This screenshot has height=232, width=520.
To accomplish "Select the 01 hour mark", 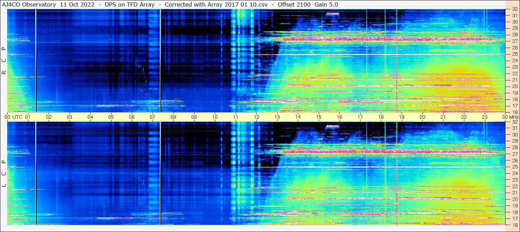I will (x=28, y=117).
